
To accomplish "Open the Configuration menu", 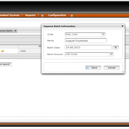I will [x=57, y=15].
